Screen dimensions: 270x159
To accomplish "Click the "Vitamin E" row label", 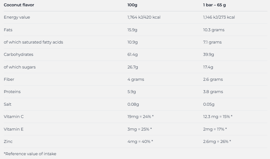I will pos(14,129).
